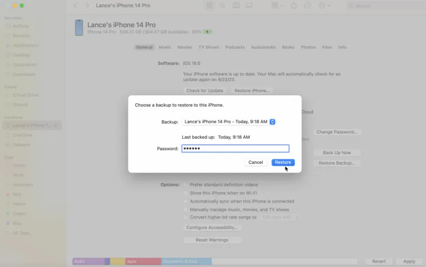Toggle Show this iPhone when on Wi-Fi
The width and height of the screenshot is (426, 267).
[x=185, y=193]
